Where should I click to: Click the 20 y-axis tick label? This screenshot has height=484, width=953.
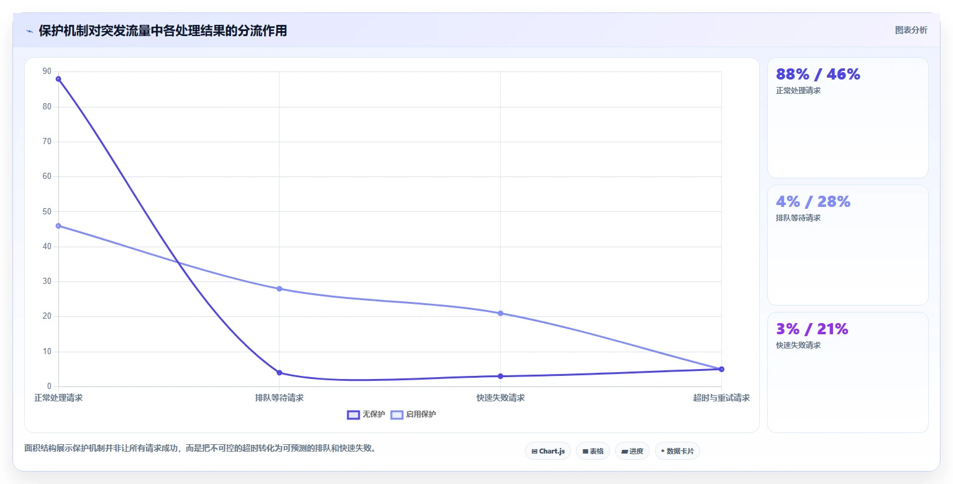click(47, 316)
